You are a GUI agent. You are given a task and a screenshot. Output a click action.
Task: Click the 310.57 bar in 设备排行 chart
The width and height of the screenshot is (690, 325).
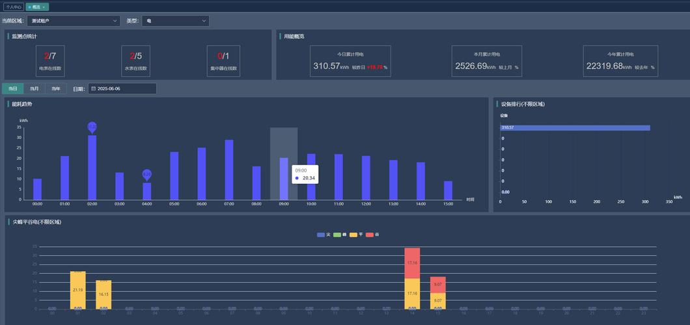coord(575,128)
